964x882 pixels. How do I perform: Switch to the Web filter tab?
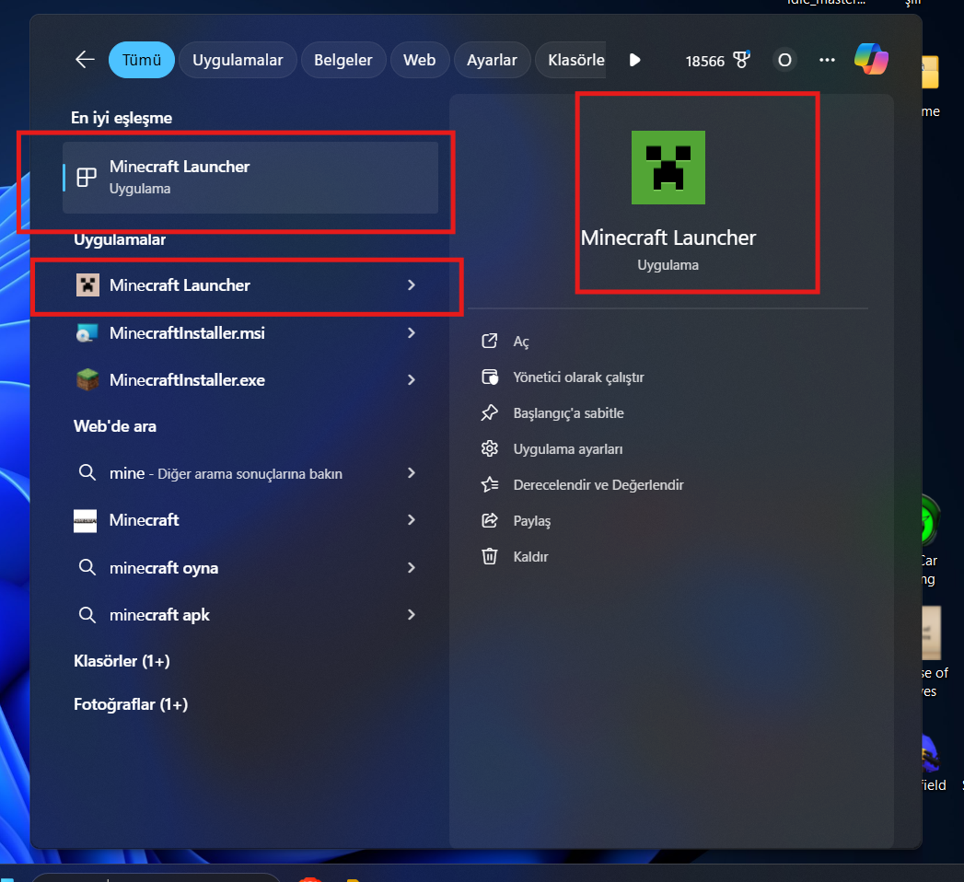click(419, 60)
